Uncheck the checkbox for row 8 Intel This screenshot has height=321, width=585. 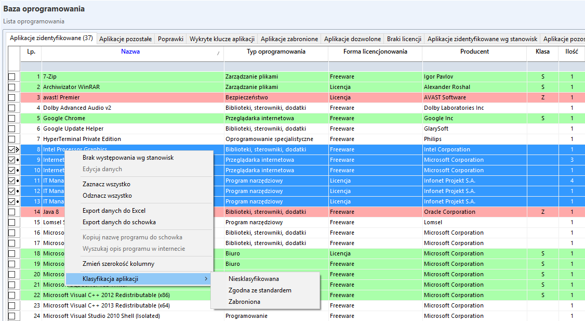pyautogui.click(x=12, y=149)
